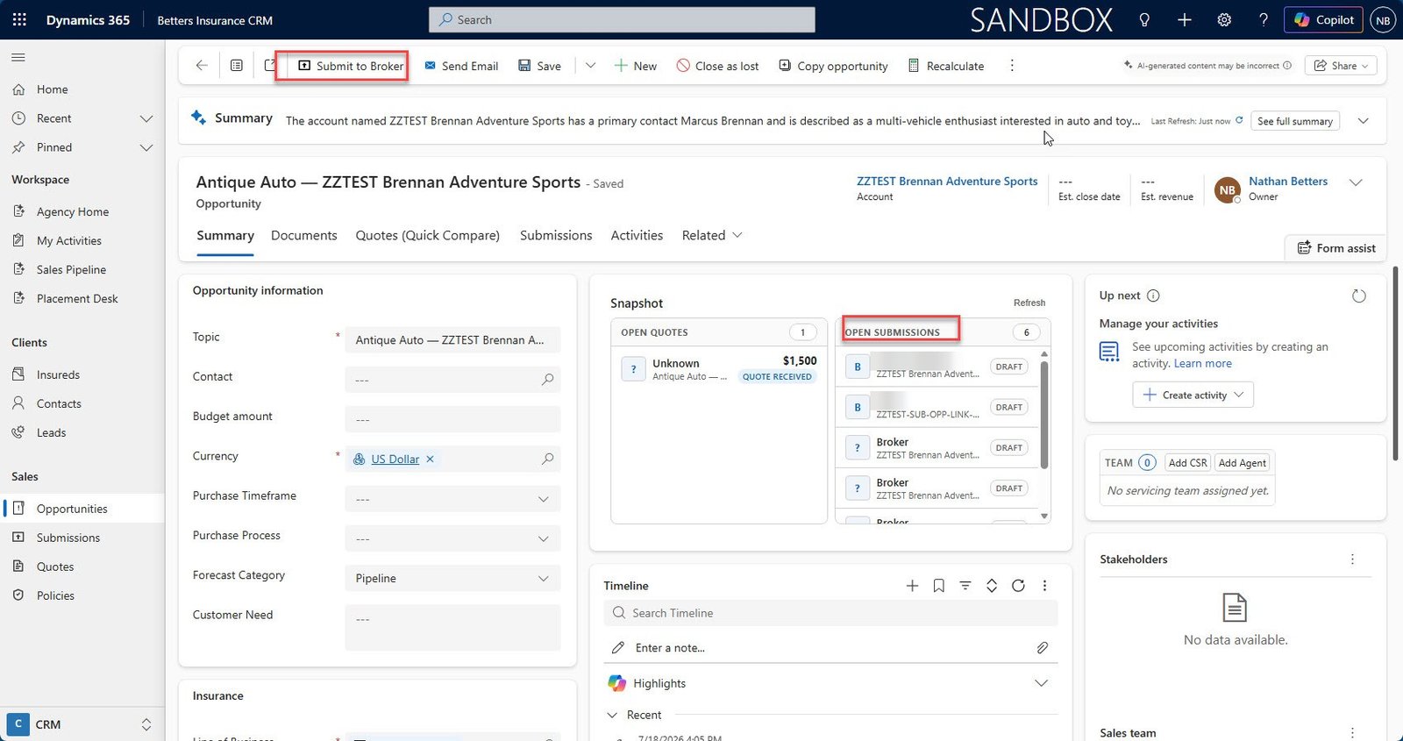Switch to the Submissions tab
The height and width of the screenshot is (741, 1403).
tap(556, 235)
